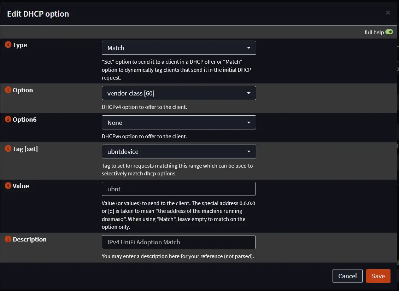Show help via the Option6 info icon

tap(8, 120)
